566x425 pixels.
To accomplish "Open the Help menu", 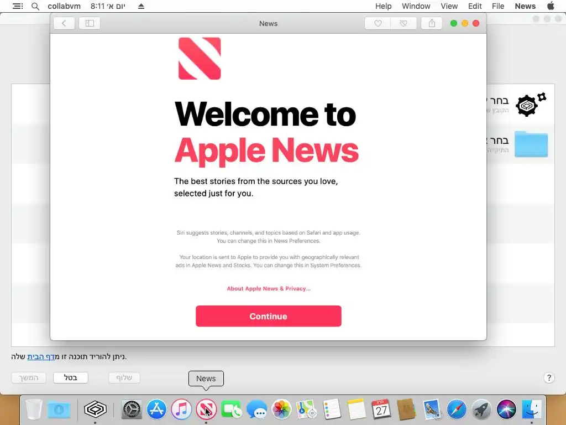I will pyautogui.click(x=383, y=6).
